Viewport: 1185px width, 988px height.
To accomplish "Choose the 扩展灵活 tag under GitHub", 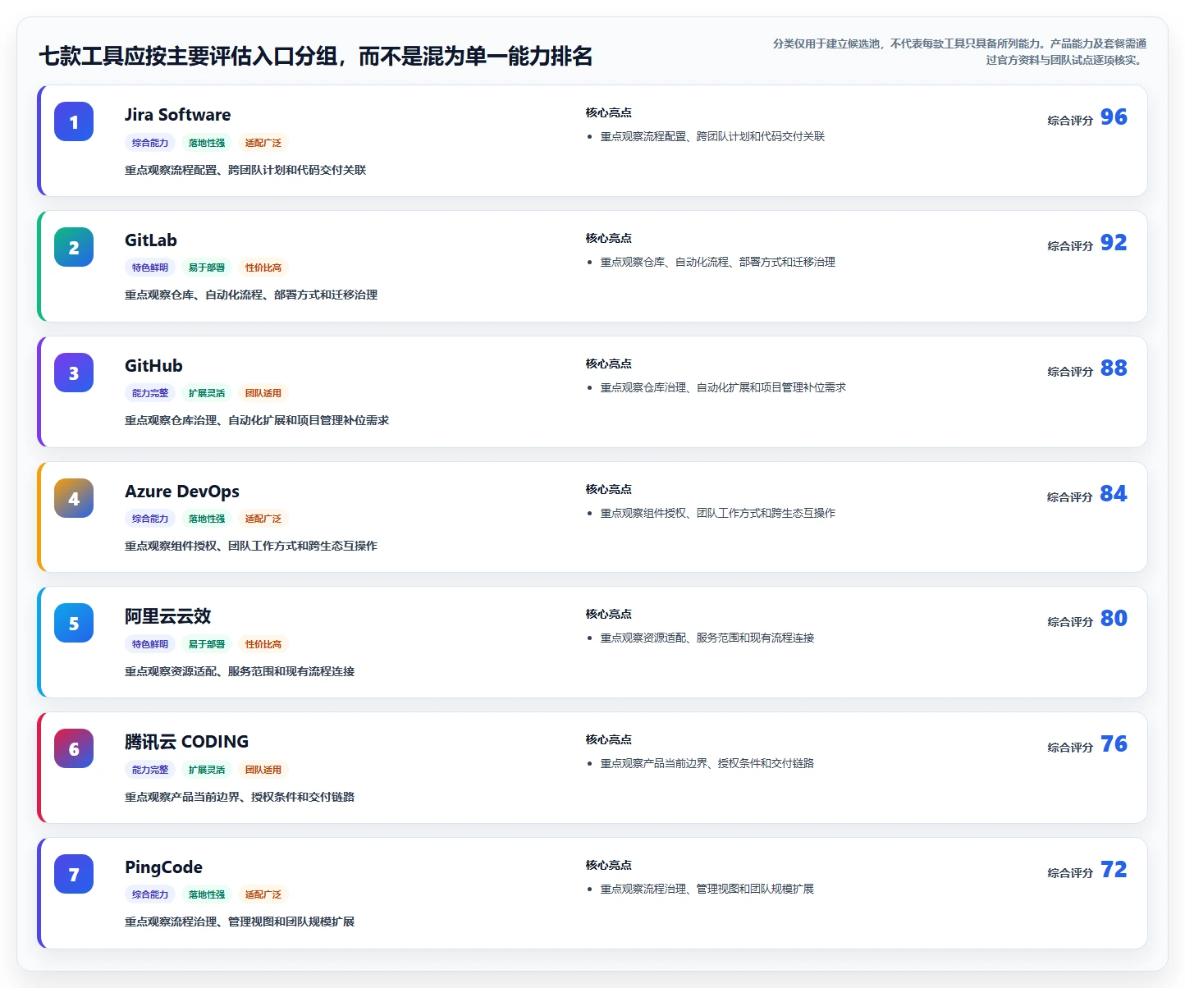I will tap(207, 393).
